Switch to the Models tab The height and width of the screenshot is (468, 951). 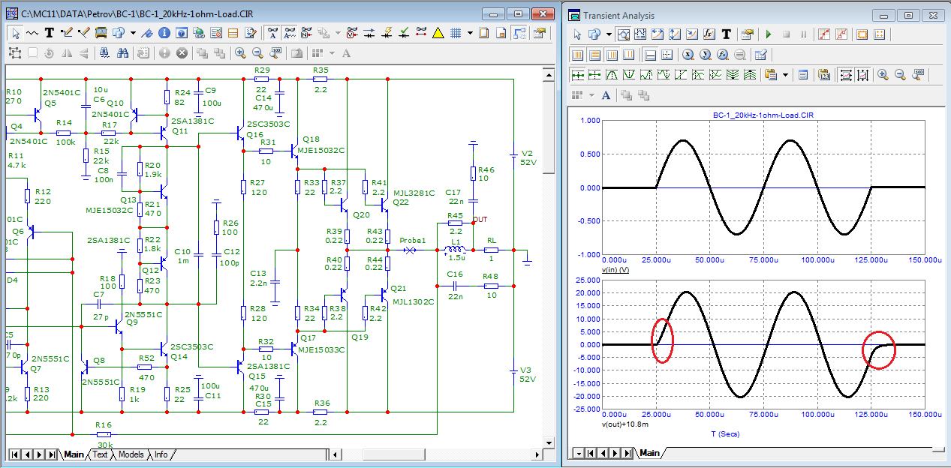(131, 454)
